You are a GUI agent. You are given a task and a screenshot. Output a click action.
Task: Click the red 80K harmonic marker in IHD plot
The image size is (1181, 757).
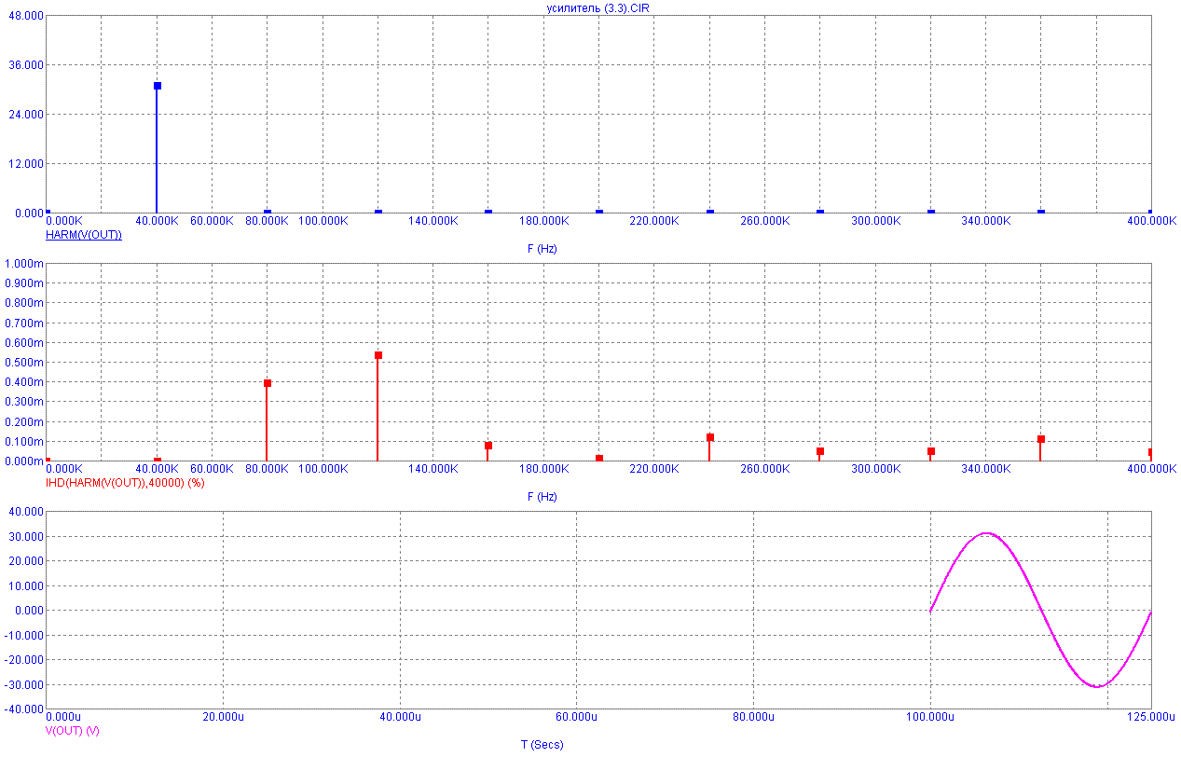click(x=268, y=383)
